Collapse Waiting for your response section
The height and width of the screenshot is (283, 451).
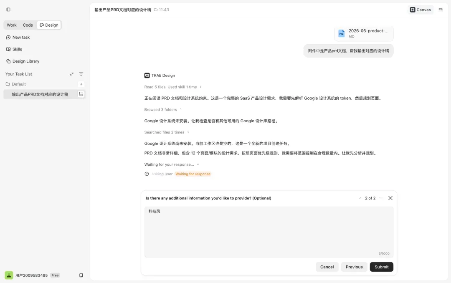tap(172, 164)
